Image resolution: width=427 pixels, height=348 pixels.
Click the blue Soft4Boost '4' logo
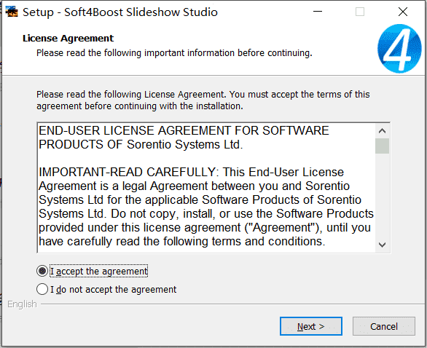[399, 49]
